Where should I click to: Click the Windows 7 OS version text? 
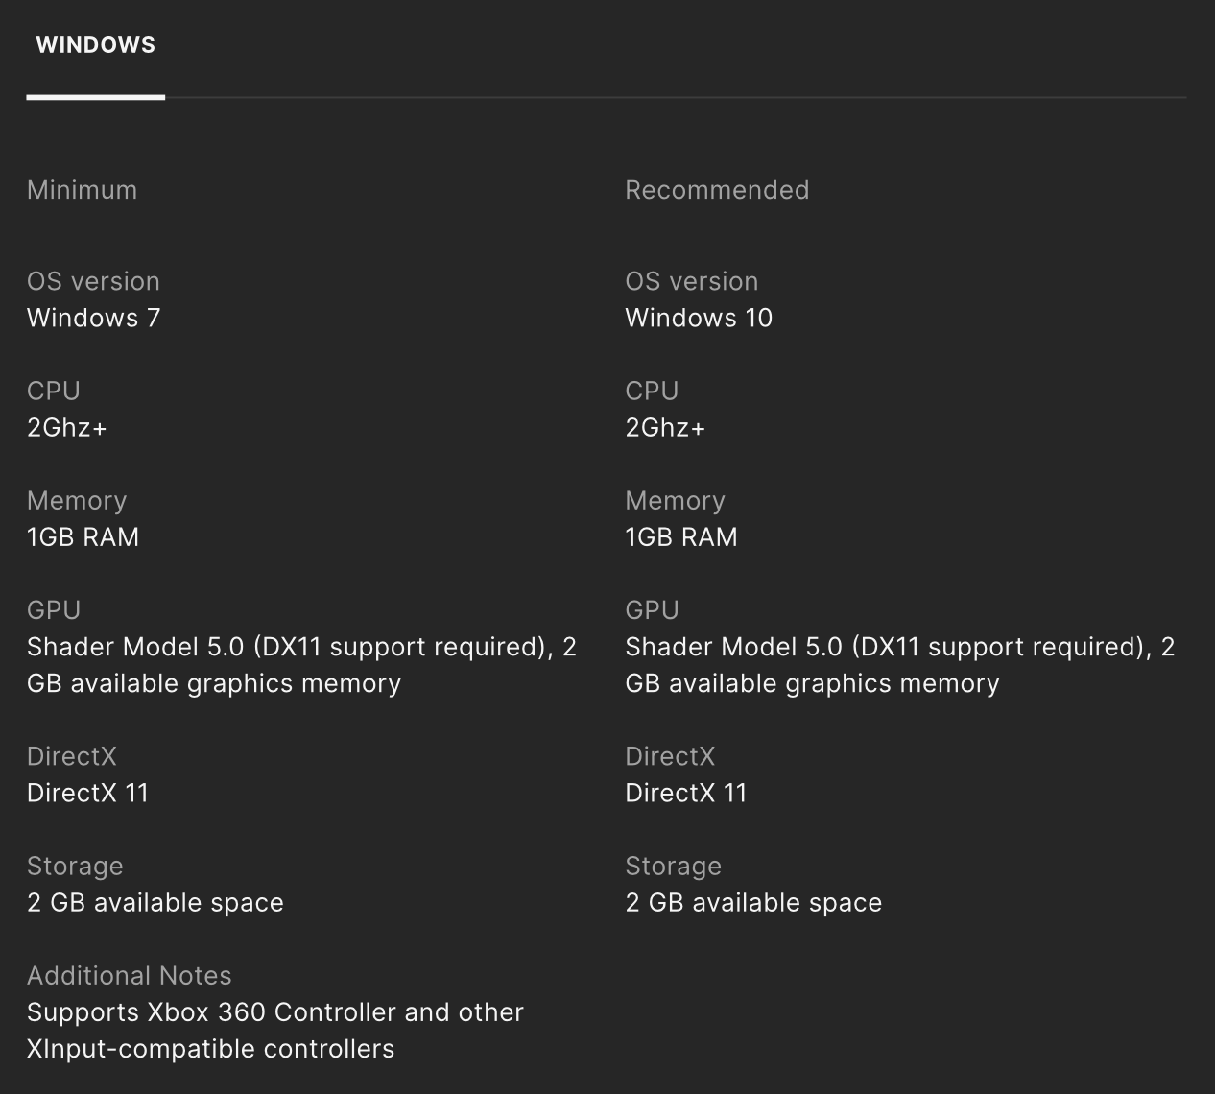(x=93, y=318)
